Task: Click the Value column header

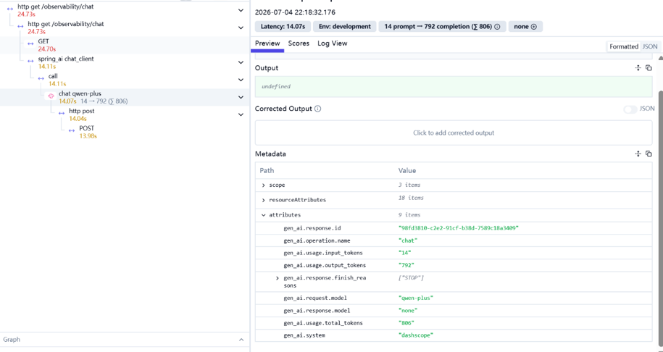Action: tap(406, 171)
